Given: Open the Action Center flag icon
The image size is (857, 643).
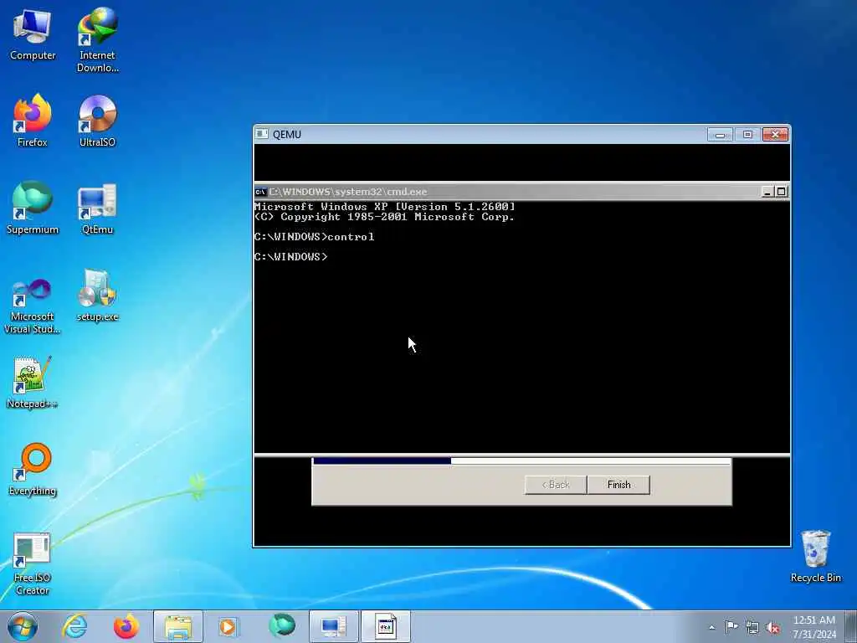Looking at the screenshot, I should 731,626.
